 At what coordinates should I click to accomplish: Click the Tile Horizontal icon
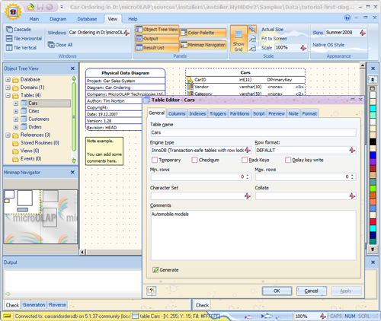(9, 39)
